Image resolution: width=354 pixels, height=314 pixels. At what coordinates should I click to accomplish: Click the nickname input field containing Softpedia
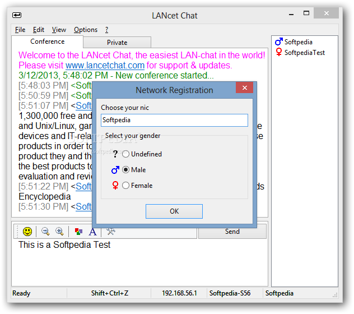click(x=174, y=120)
